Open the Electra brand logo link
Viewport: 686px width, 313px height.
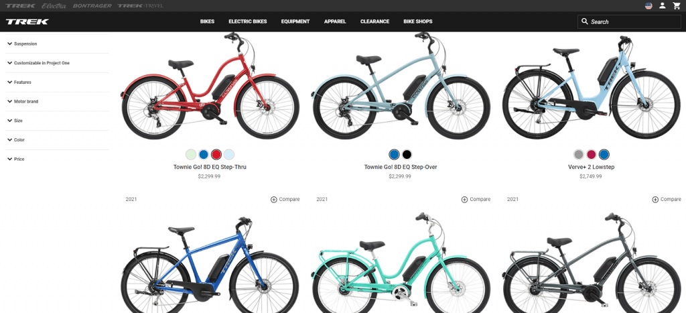click(x=54, y=5)
